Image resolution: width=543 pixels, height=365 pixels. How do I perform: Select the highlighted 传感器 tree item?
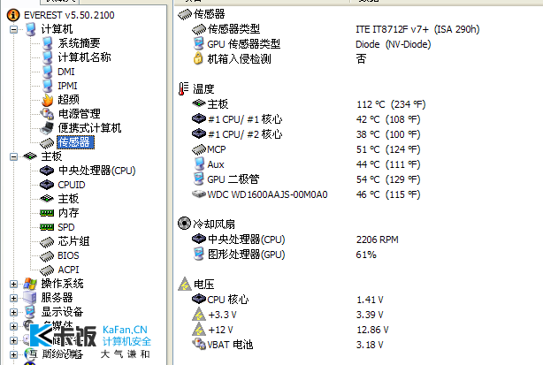pyautogui.click(x=75, y=142)
